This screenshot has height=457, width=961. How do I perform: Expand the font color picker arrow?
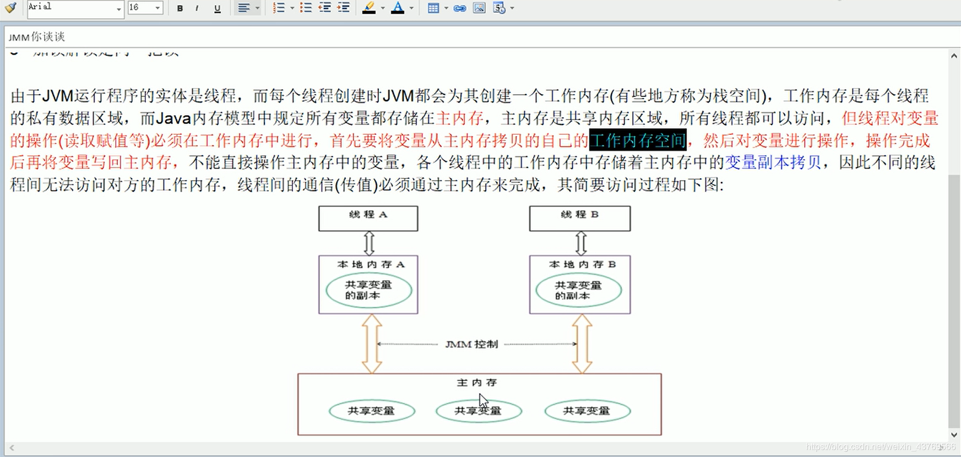click(411, 8)
